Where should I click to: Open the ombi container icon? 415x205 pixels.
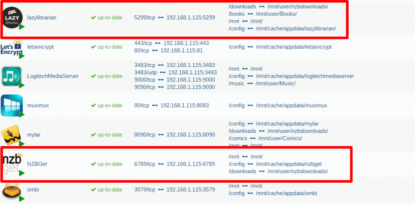click(12, 192)
